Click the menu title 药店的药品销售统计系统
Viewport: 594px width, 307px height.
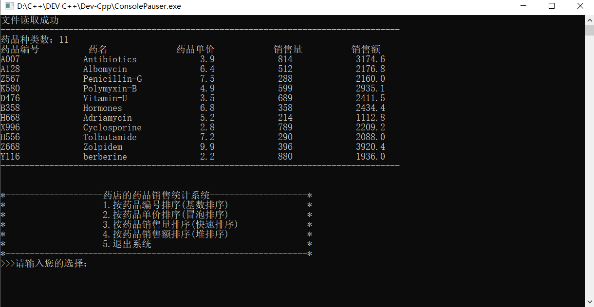(156, 196)
